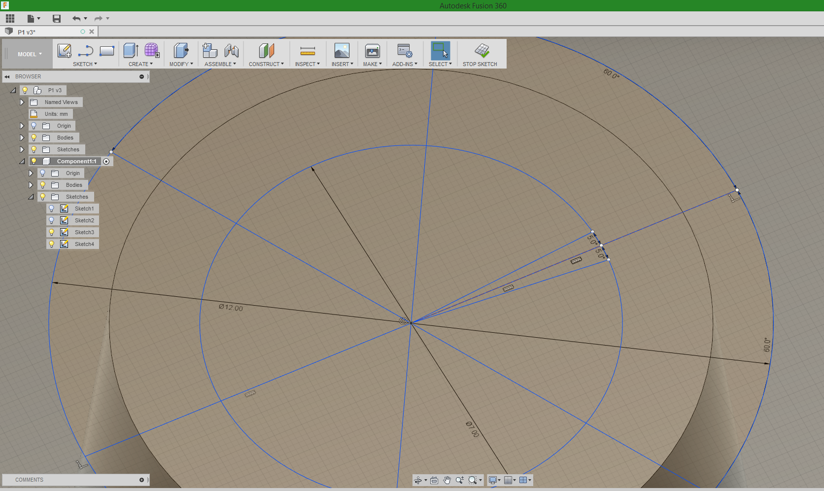Viewport: 824px width, 491px height.
Task: Toggle visibility bulb for Component1:1
Action: pos(34,161)
